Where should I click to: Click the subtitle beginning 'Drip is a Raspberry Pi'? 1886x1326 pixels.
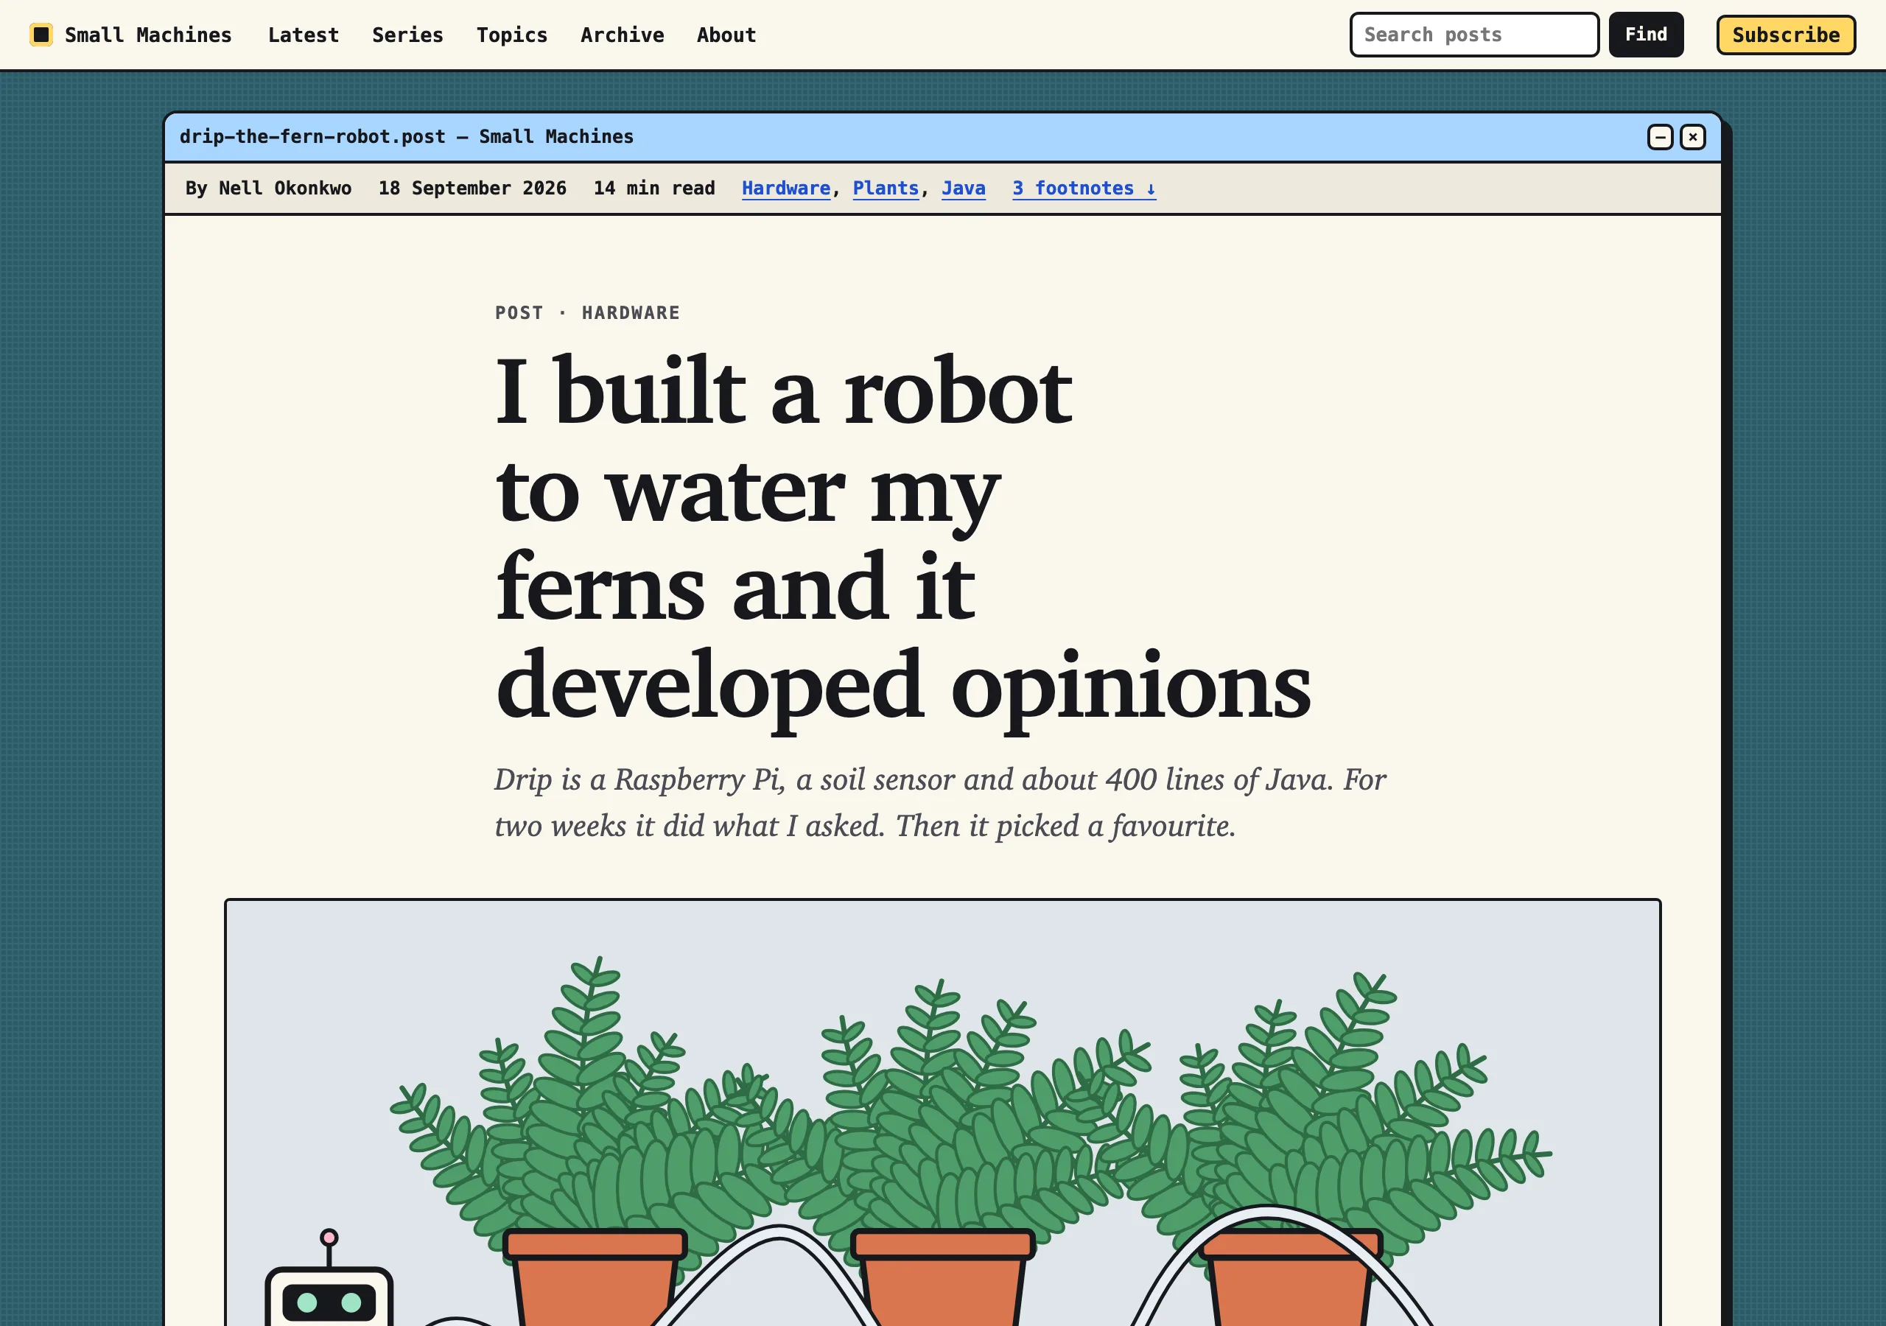coord(940,801)
